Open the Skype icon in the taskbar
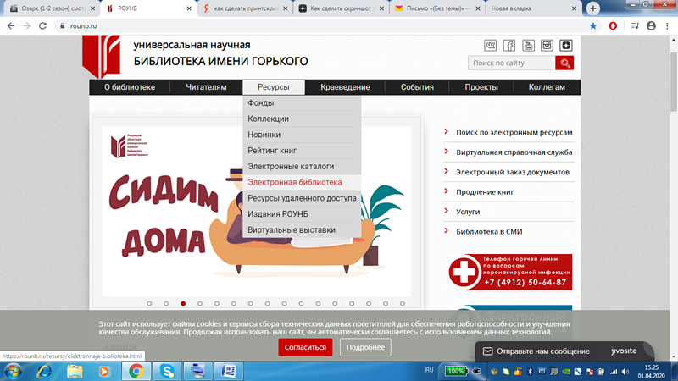678x381 pixels. (167, 371)
